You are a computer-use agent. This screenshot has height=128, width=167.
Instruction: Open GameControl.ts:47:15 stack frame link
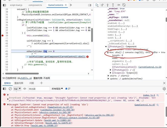60,107
